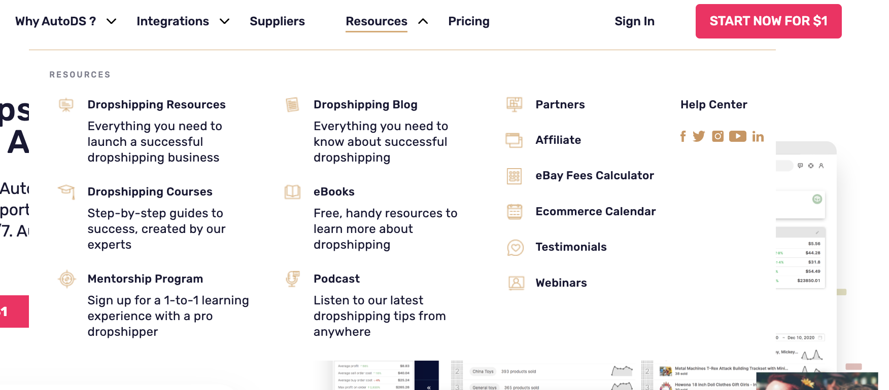Image resolution: width=889 pixels, height=390 pixels.
Task: Click the Podcast microphone icon
Action: [292, 279]
